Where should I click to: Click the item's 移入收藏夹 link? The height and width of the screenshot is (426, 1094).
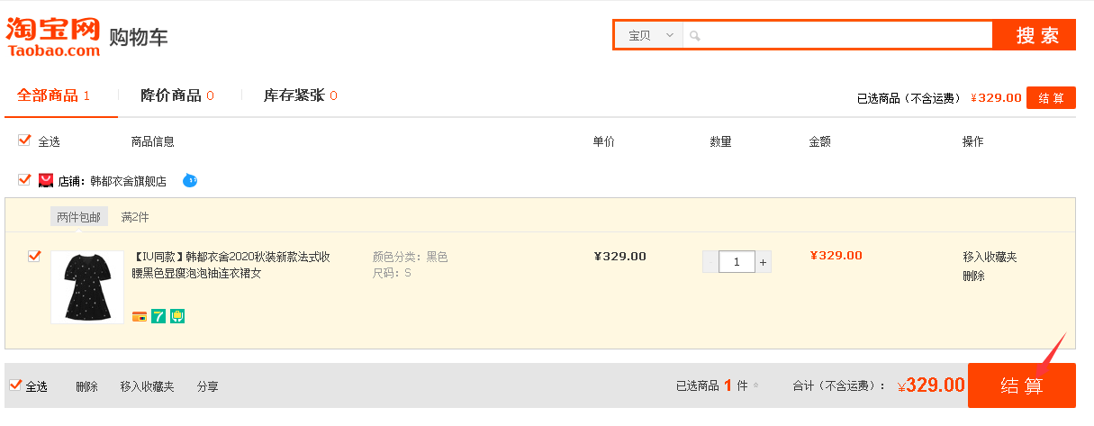pos(990,257)
